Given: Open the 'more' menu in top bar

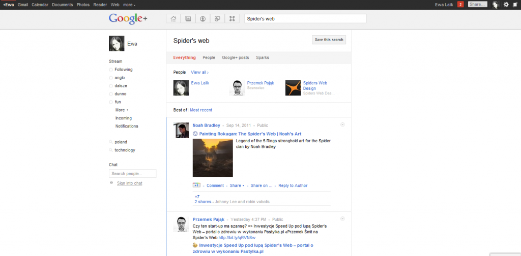Looking at the screenshot, I should tap(129, 5).
